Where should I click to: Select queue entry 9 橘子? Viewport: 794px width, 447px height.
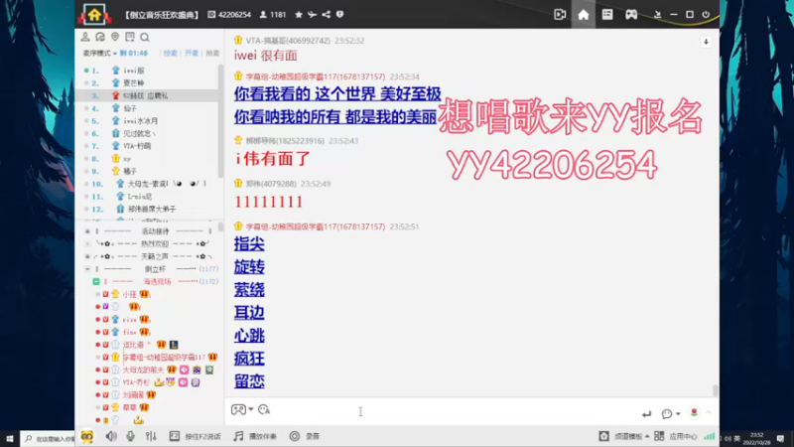point(147,171)
